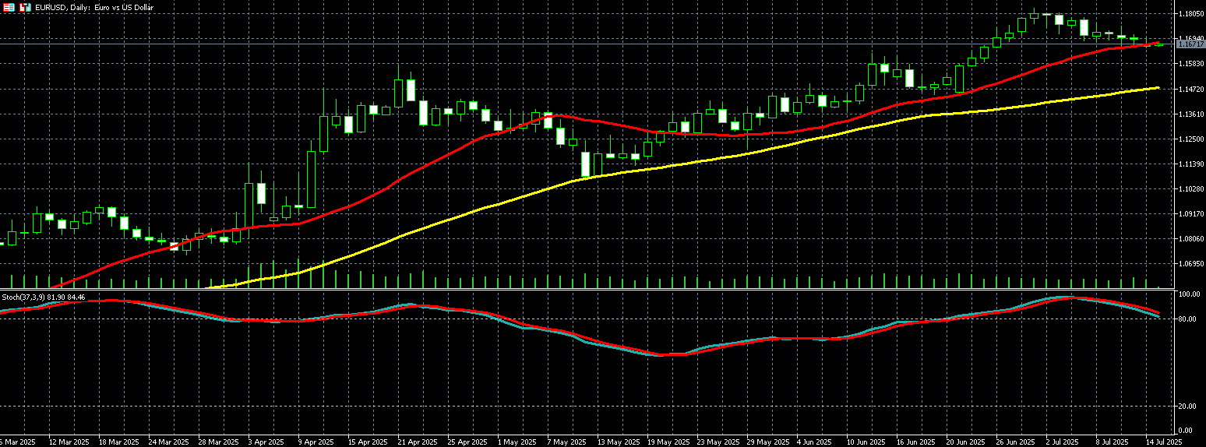1206x447 pixels.
Task: Click the 20.00 level on stochastic scale
Action: [1187, 407]
